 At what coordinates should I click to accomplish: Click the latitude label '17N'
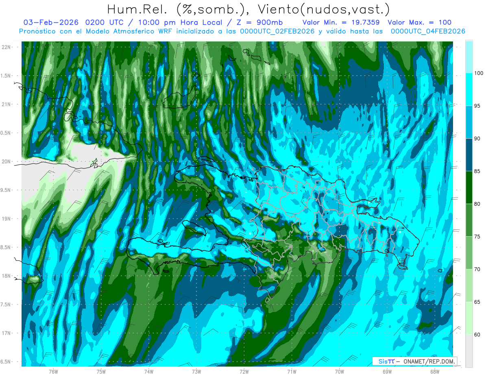tap(7, 333)
